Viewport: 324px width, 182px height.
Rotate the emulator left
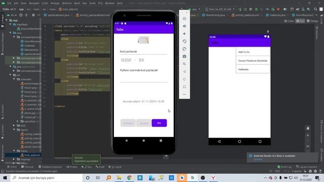(x=184, y=41)
